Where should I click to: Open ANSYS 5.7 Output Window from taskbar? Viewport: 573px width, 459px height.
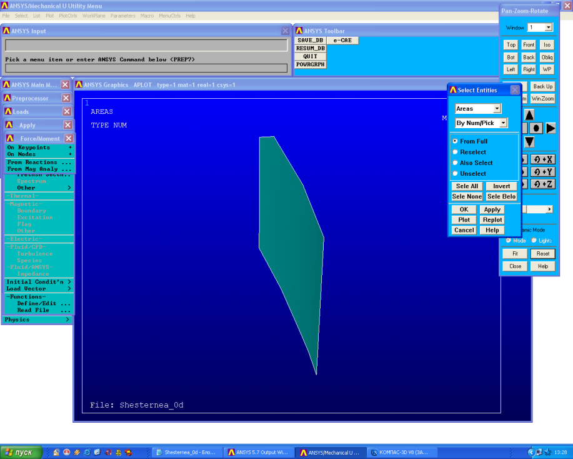(259, 452)
